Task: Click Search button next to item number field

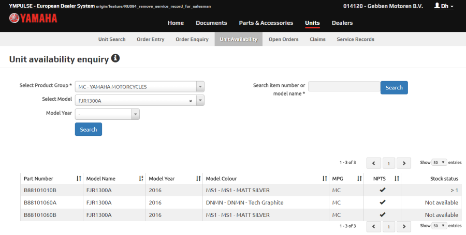Action: (x=394, y=88)
